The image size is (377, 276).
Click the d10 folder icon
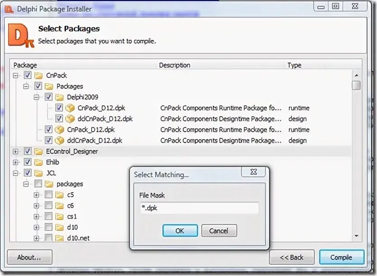point(59,227)
